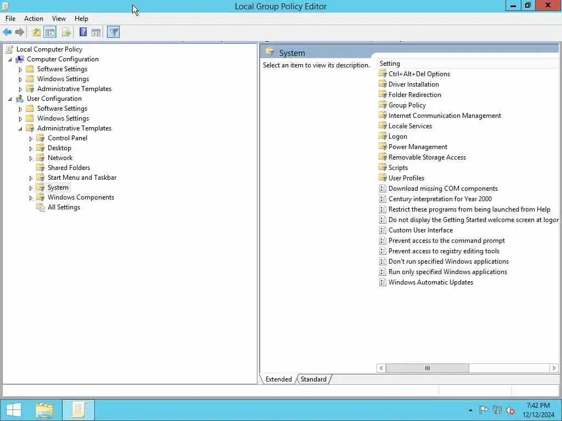Screen dimensions: 562x421
Task: Select Run only specified Windows applications
Action: [448, 272]
